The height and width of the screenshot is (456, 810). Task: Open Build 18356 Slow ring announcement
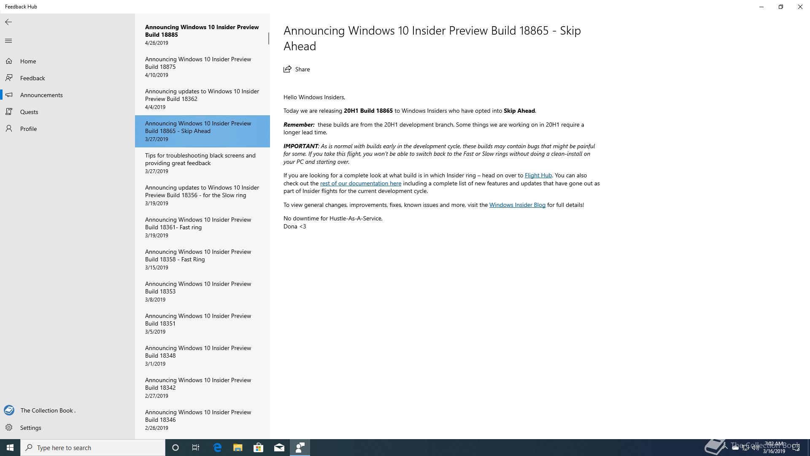[202, 195]
